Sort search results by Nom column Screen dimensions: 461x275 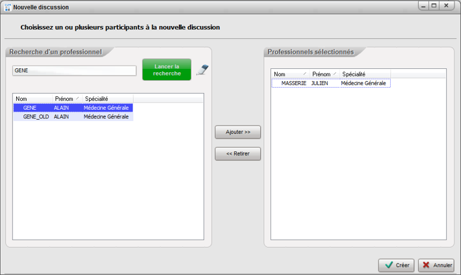click(x=32, y=99)
